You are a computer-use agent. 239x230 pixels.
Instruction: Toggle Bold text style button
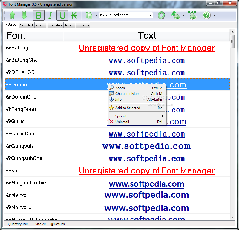tap(39, 15)
